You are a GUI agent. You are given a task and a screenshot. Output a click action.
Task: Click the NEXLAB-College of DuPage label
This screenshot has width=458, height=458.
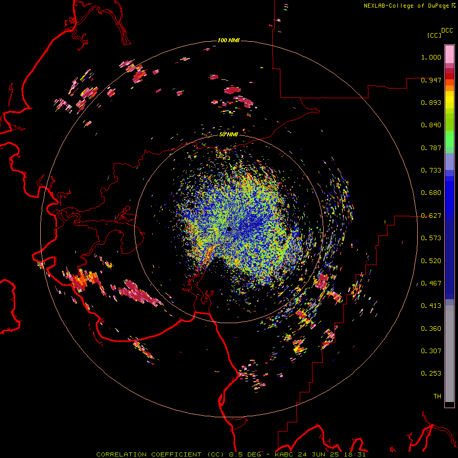[x=410, y=6]
